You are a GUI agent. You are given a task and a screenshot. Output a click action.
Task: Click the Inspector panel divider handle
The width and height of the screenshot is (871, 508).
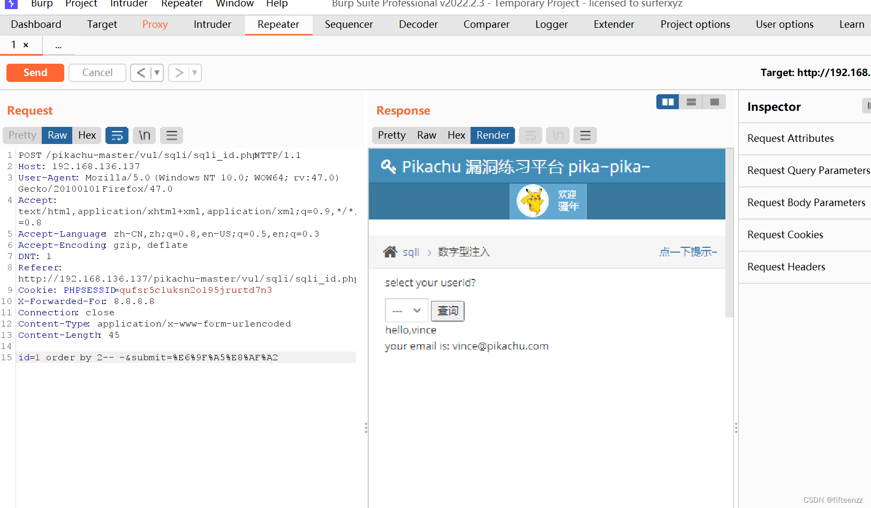coord(736,428)
